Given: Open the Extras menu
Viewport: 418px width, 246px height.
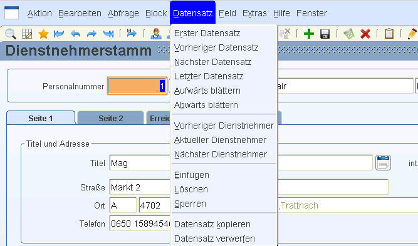Looking at the screenshot, I should [254, 13].
